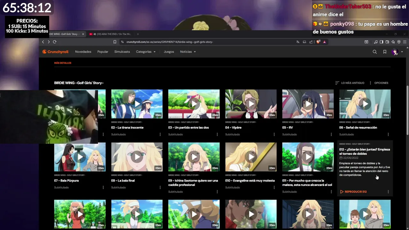The width and height of the screenshot is (409, 230).
Task: Play the E5 RV thumbnail
Action: click(x=308, y=104)
